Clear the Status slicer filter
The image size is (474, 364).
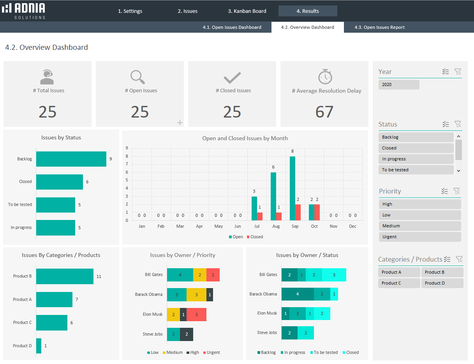click(x=458, y=124)
